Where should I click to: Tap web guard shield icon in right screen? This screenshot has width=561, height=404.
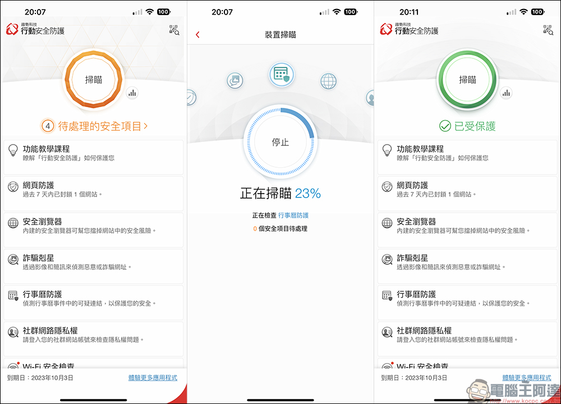pos(387,187)
